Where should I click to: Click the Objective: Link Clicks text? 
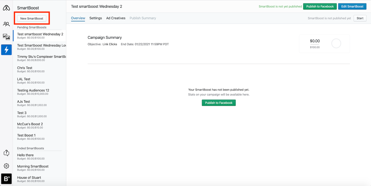[102, 44]
